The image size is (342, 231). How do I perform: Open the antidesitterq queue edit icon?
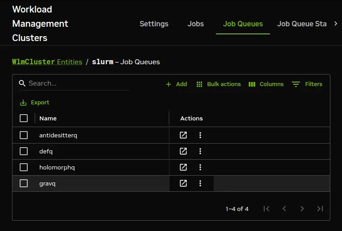[183, 135]
